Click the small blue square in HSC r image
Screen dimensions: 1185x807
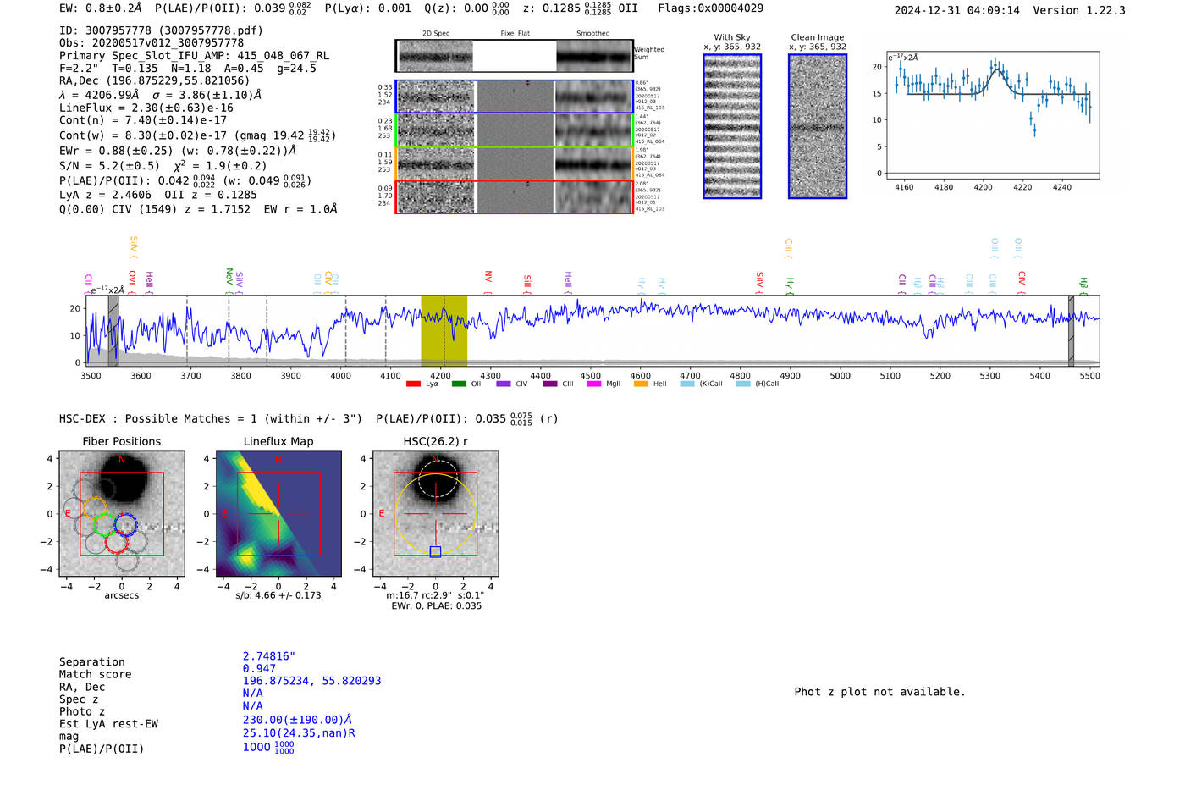click(435, 552)
